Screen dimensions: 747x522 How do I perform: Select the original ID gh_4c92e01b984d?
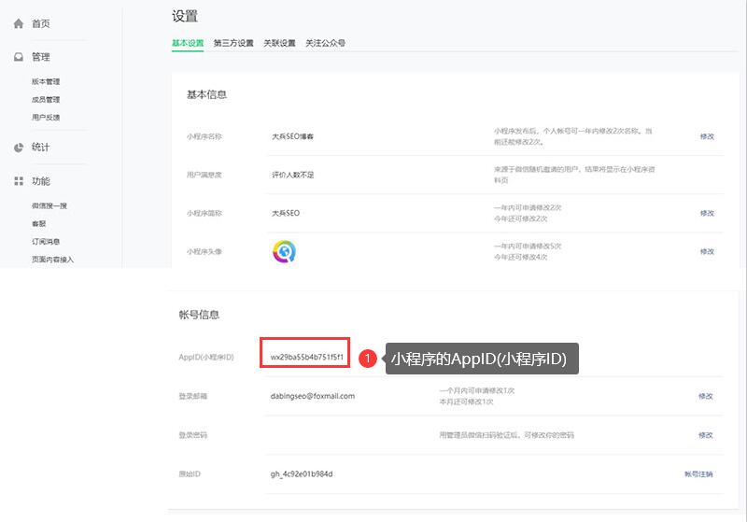(x=302, y=473)
